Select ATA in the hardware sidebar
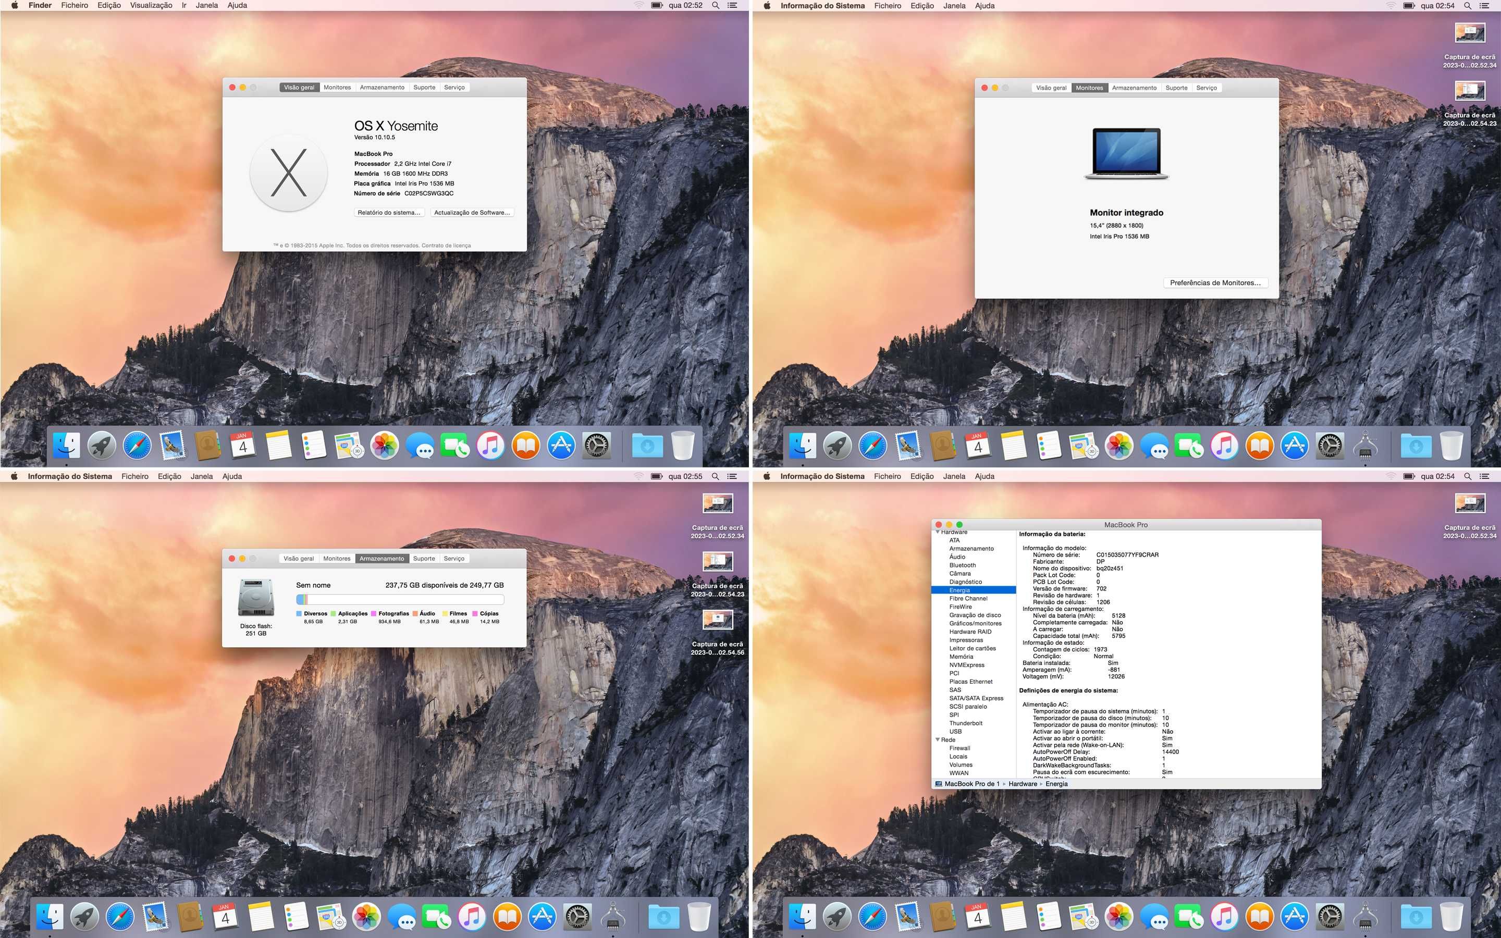1501x938 pixels. [954, 540]
